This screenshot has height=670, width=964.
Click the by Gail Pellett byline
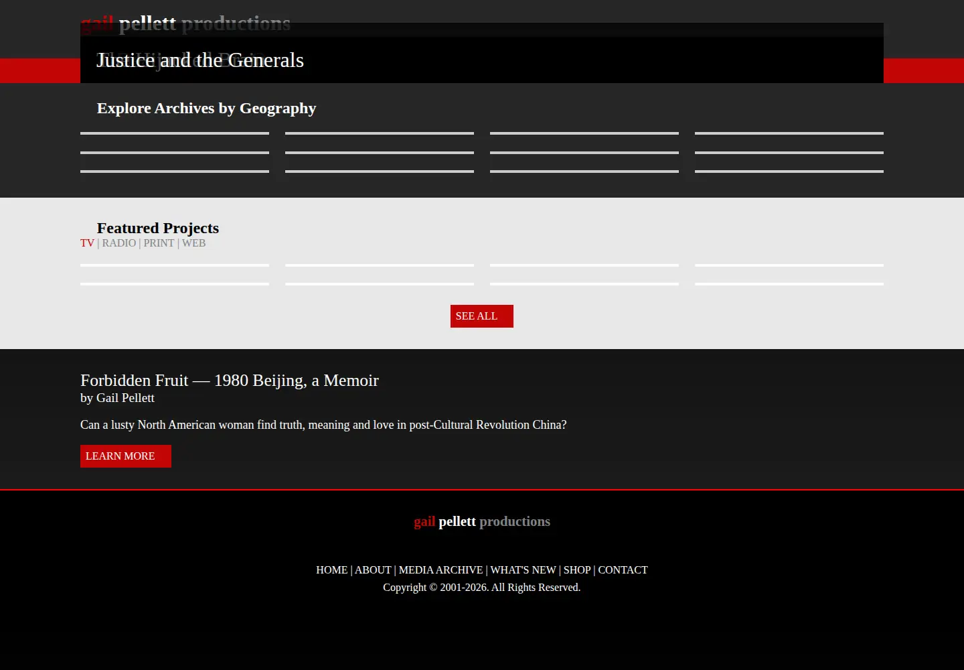(x=117, y=398)
